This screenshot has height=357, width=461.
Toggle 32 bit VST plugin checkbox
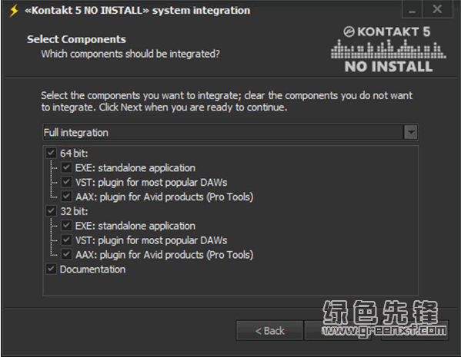pos(66,240)
